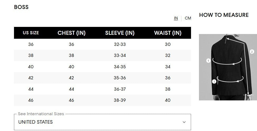
Task: Click sleeve value 38-39
Action: 120,100
